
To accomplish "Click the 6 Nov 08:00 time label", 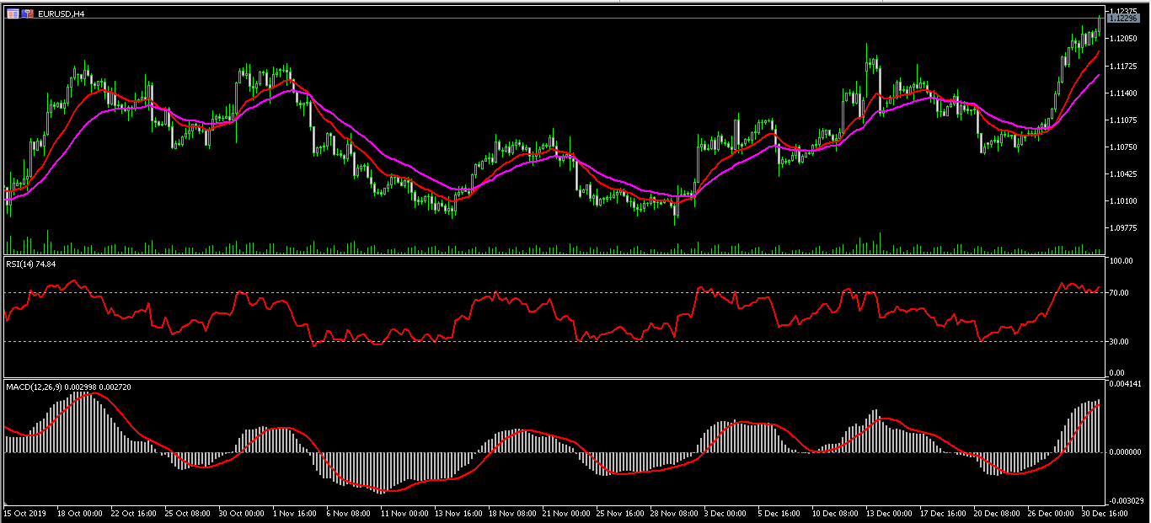I will tap(349, 512).
